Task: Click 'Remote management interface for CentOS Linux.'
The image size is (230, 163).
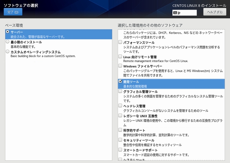Action: pos(156,61)
